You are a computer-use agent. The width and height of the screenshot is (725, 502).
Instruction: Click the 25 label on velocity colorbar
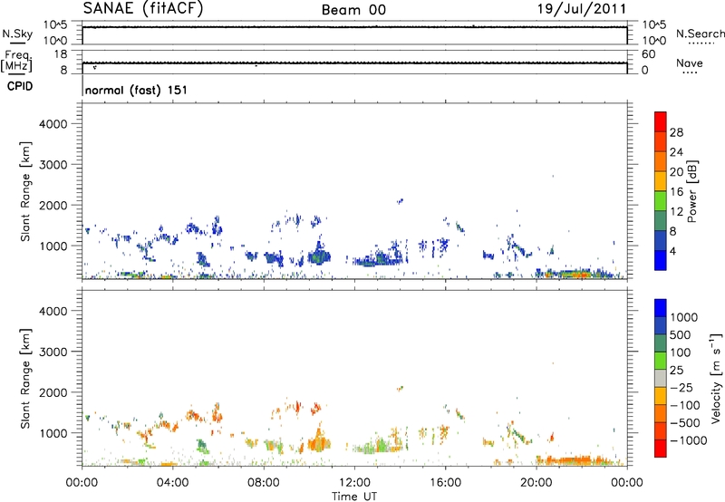pyautogui.click(x=676, y=370)
